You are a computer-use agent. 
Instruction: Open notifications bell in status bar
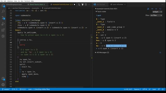(x=163, y=89)
